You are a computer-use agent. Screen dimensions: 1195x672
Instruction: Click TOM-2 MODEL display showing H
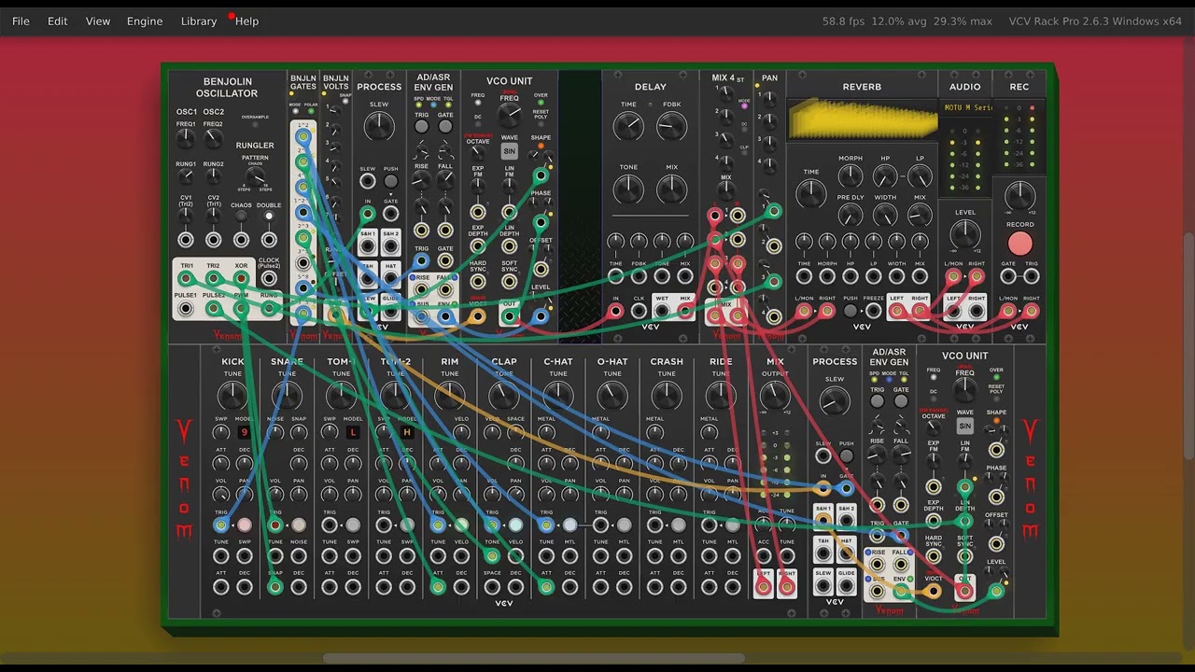tap(407, 432)
